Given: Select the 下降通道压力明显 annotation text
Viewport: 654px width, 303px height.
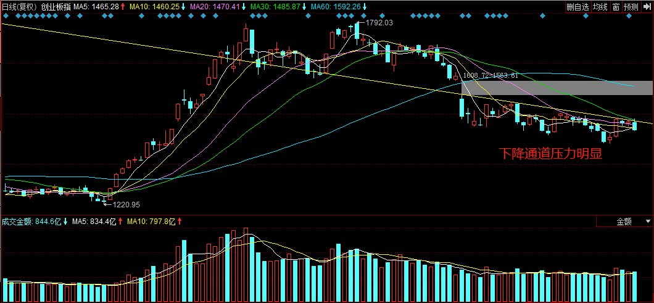Looking at the screenshot, I should click(551, 154).
